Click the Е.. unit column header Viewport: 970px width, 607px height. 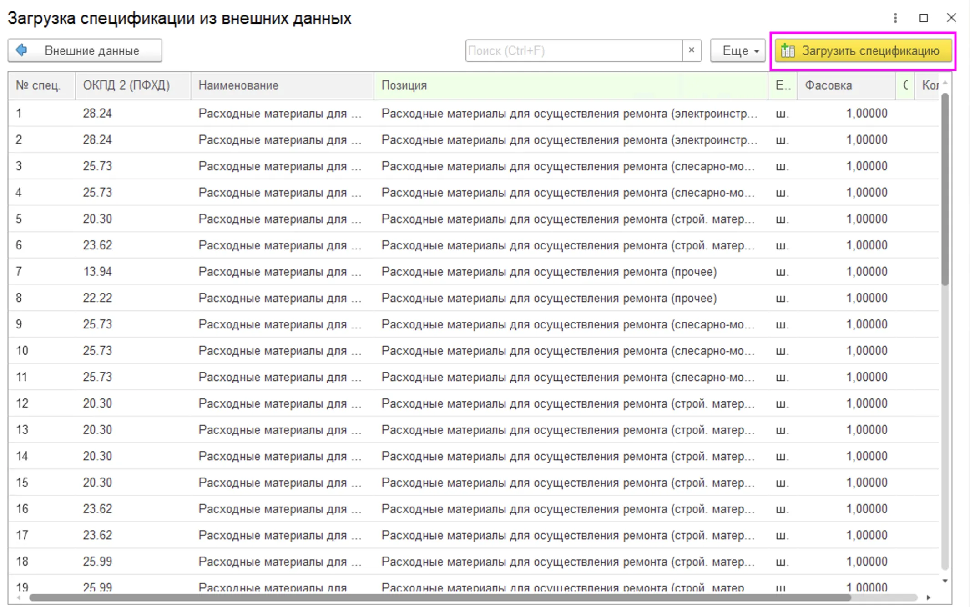(783, 85)
